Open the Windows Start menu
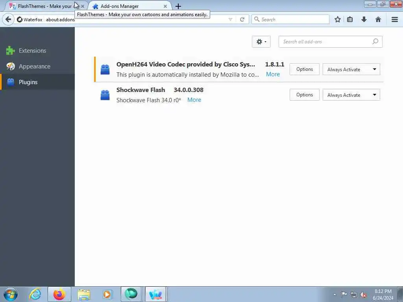This screenshot has height=302, width=403. tap(11, 294)
